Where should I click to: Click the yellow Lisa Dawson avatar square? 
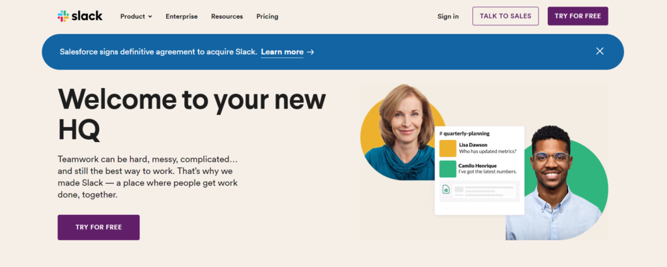tap(447, 148)
